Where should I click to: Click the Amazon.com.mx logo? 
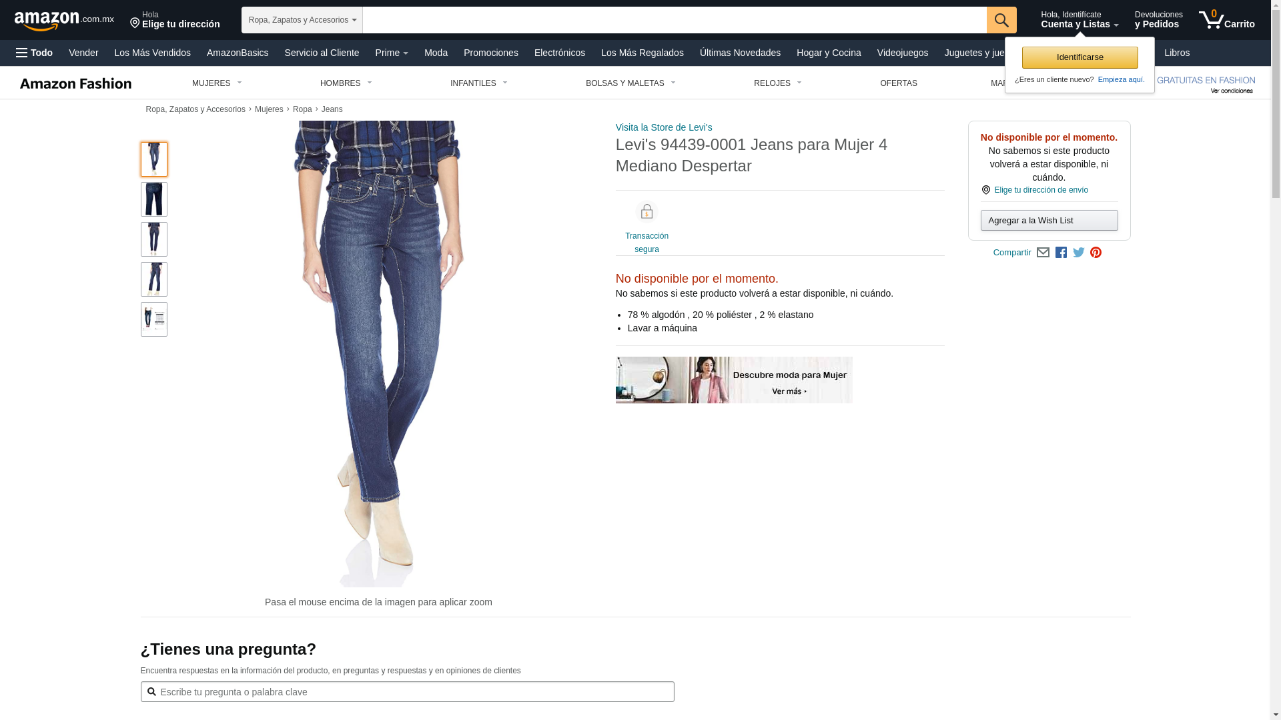[x=63, y=21]
